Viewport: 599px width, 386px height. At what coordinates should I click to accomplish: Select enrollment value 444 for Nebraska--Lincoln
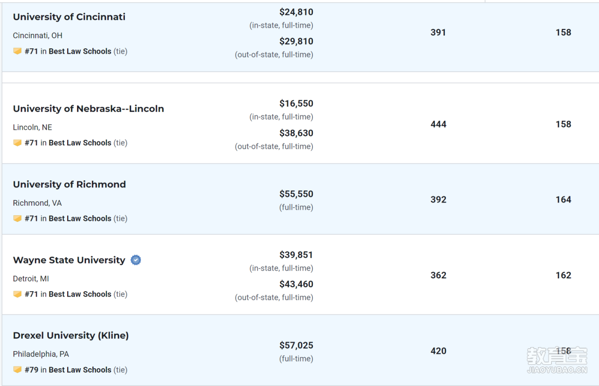point(438,124)
